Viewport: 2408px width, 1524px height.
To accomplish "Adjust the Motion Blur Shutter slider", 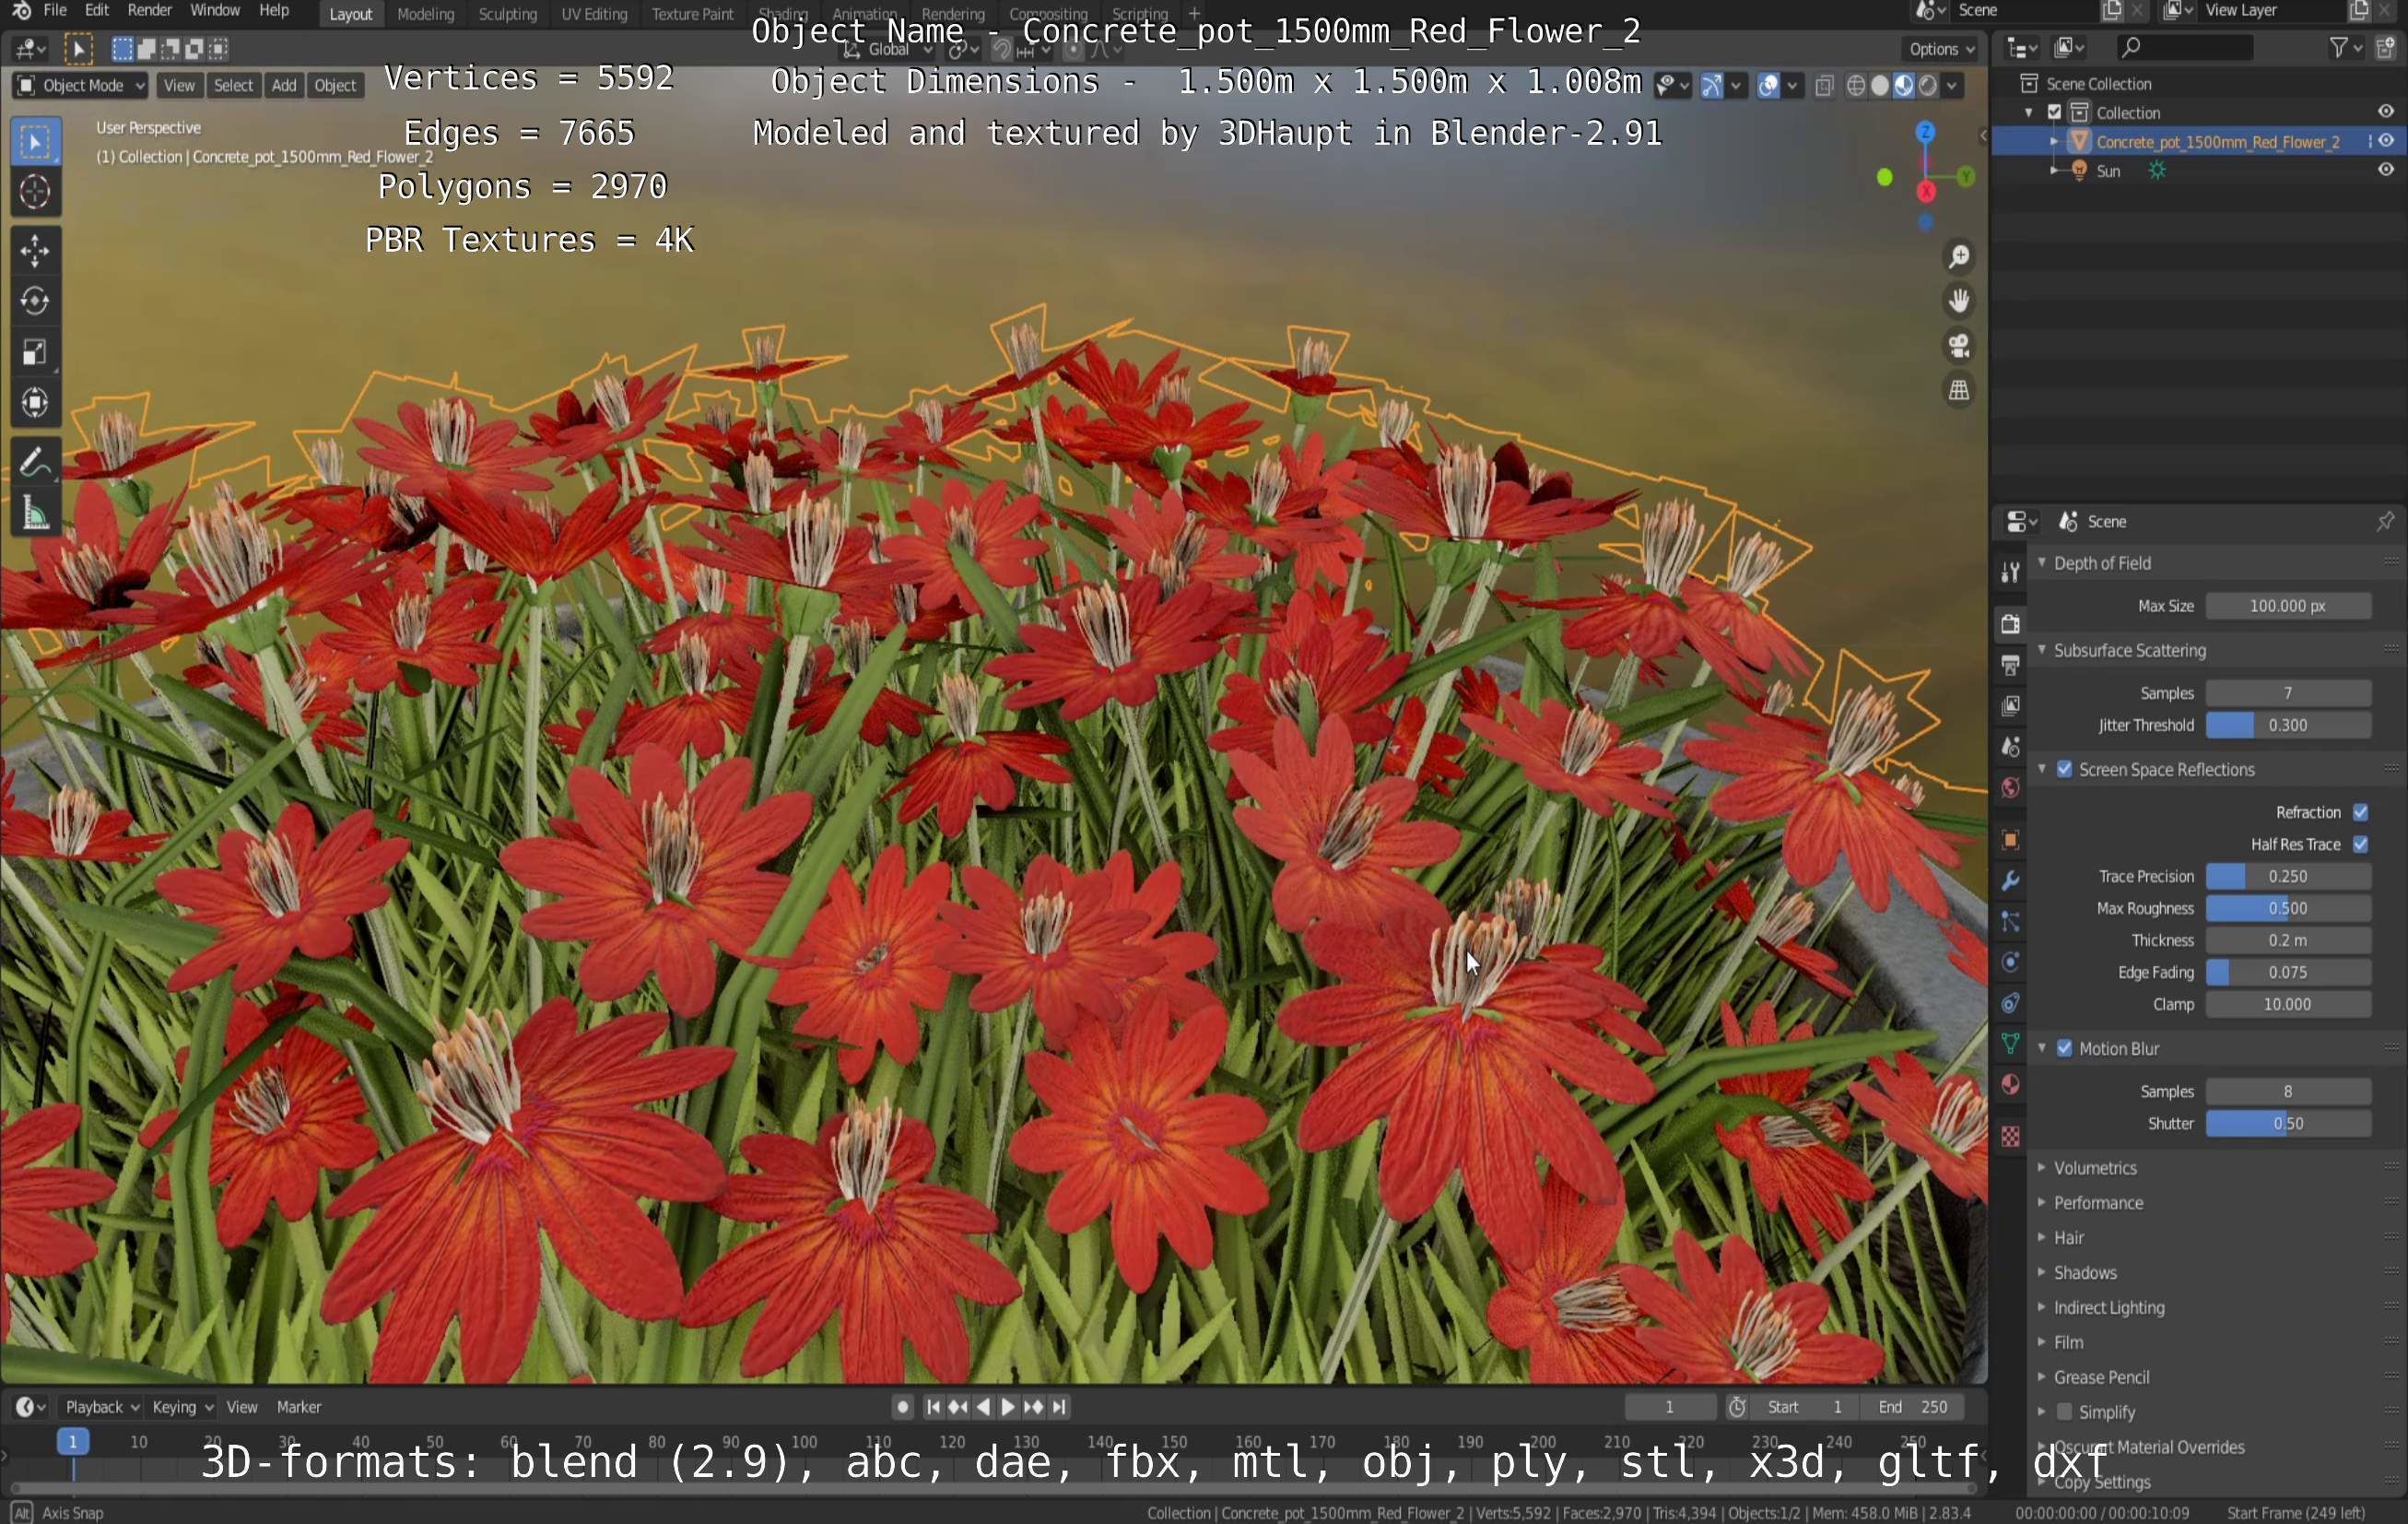I will point(2288,1124).
